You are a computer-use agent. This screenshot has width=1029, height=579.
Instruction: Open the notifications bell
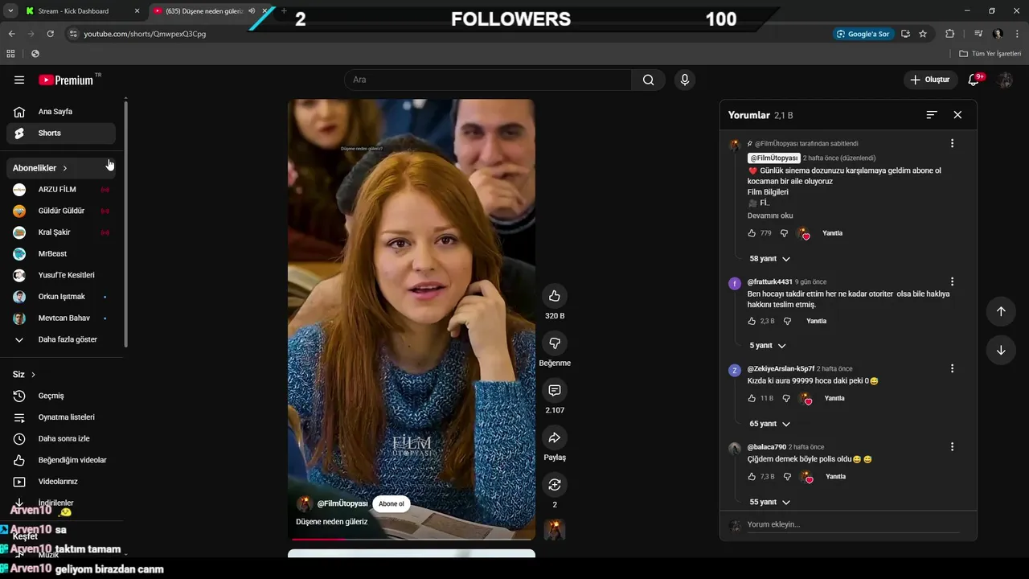click(974, 80)
